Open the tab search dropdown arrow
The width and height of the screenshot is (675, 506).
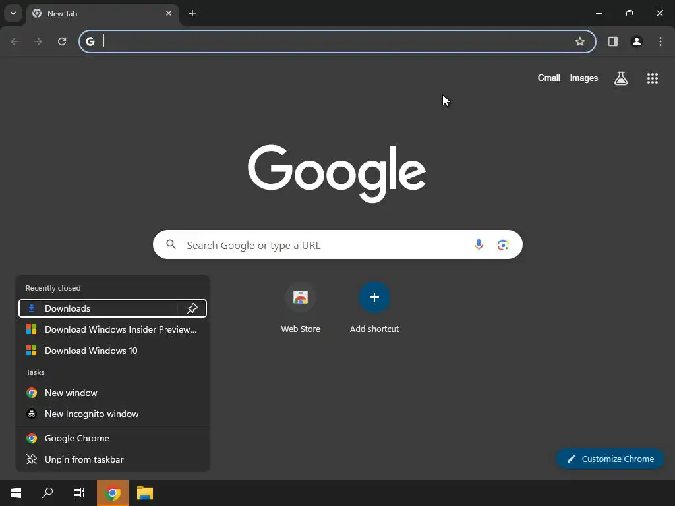click(x=13, y=13)
